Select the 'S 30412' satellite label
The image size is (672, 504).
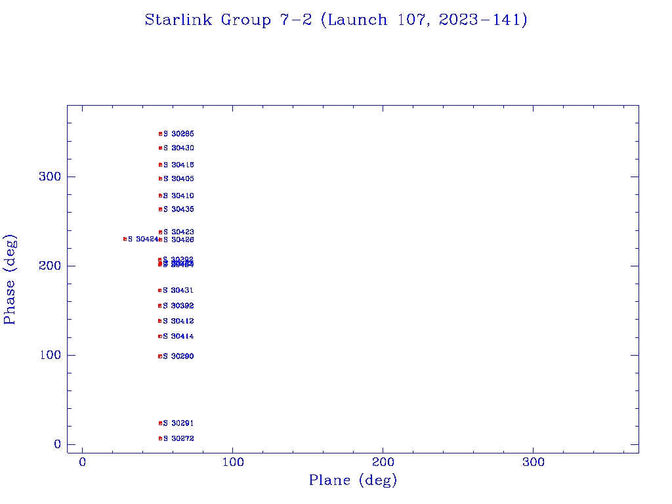tap(178, 321)
